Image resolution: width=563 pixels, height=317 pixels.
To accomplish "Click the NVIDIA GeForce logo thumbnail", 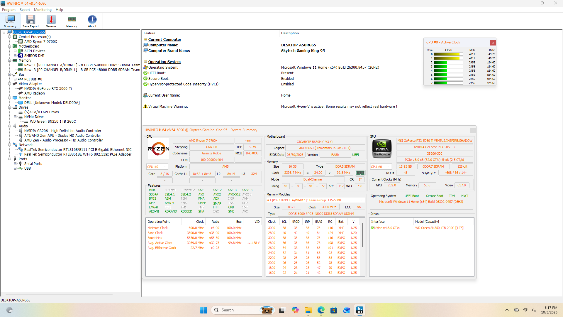I will pyautogui.click(x=382, y=149).
